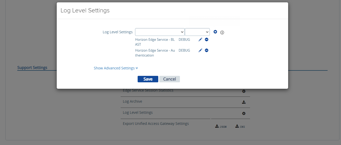This screenshot has height=145, width=341.
Task: Select the Log Level Settings field label
Action: click(118, 32)
